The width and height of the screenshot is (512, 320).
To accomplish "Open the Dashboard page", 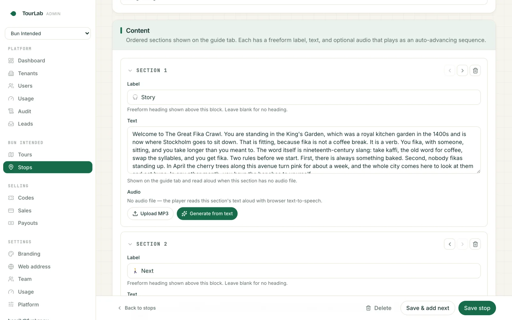I will [48, 60].
